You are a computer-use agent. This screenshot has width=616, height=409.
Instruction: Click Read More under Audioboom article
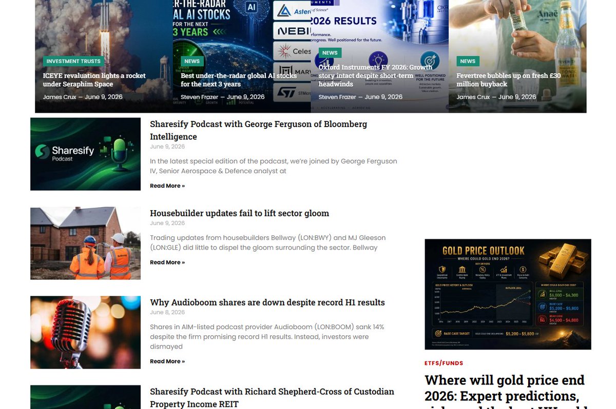167,361
